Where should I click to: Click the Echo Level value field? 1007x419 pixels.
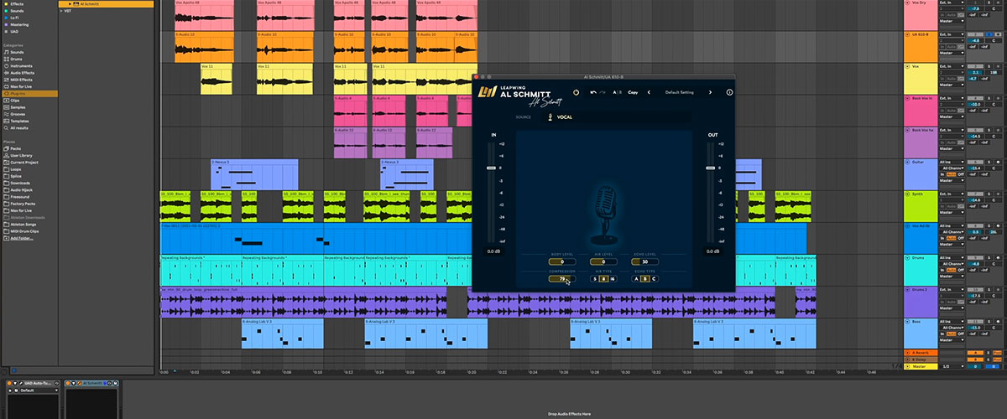644,262
